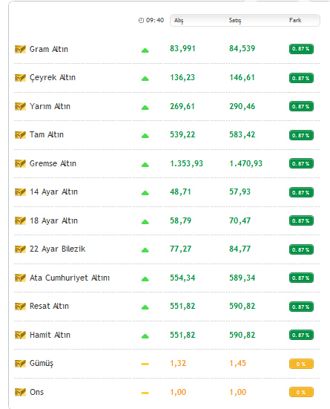Open the Ons row label
Screen dimensions: 330x409
click(x=37, y=392)
